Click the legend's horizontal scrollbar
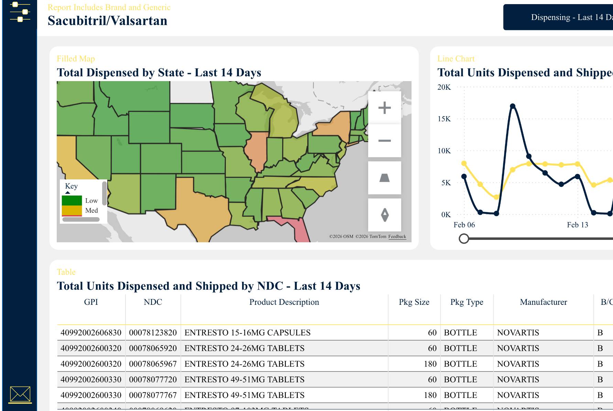This screenshot has height=411, width=613. coord(81,219)
